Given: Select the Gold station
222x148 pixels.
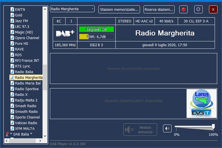Looking at the screenshot, I should 18,15.
